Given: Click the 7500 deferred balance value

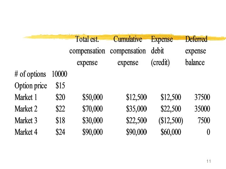Looking at the screenshot, I should point(204,120).
